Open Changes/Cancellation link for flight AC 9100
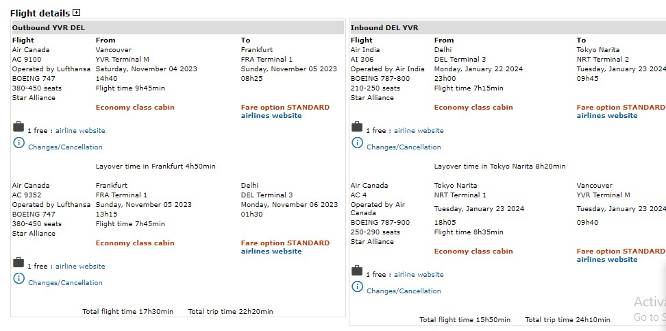This screenshot has width=666, height=331. coord(65,147)
